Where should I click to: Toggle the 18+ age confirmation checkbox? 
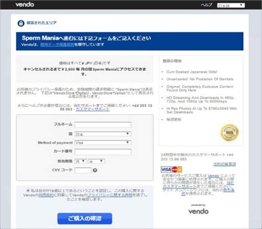click(28, 190)
